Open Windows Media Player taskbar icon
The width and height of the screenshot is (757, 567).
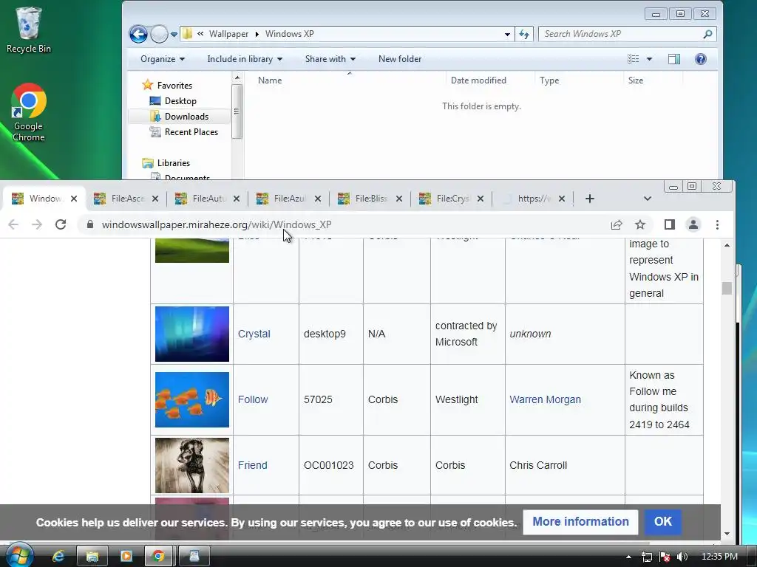click(126, 557)
